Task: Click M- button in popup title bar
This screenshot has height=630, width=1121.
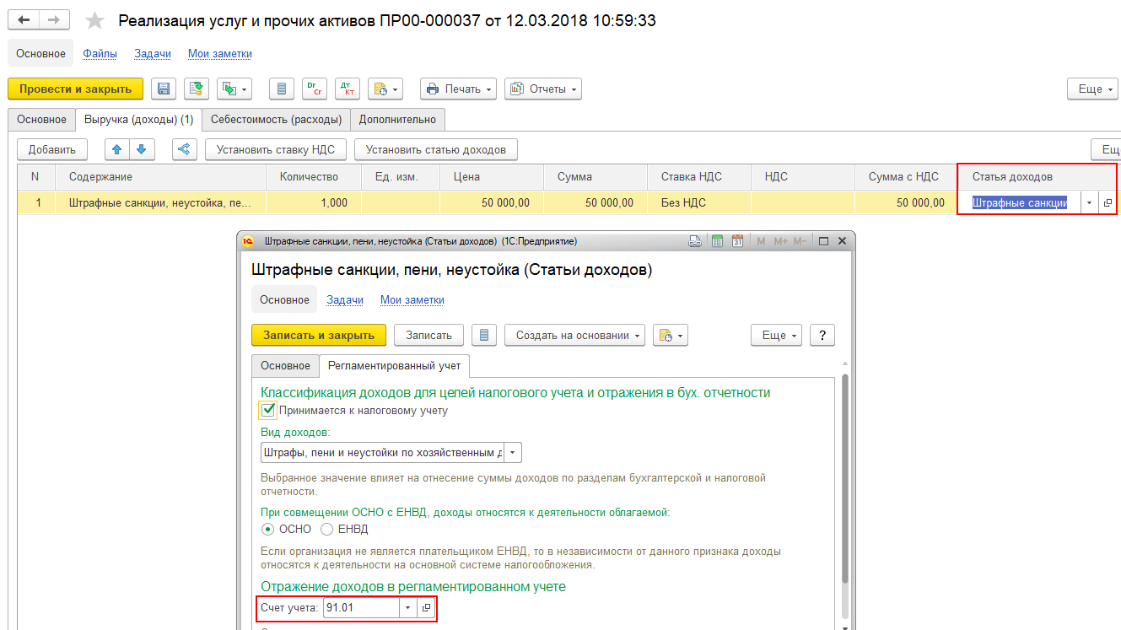Action: point(801,241)
